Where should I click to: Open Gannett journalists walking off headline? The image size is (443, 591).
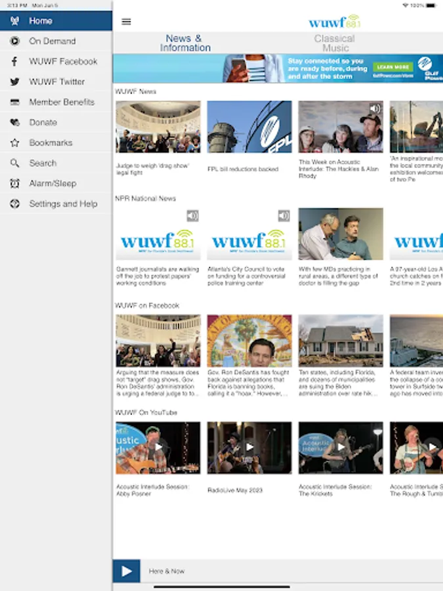158,276
